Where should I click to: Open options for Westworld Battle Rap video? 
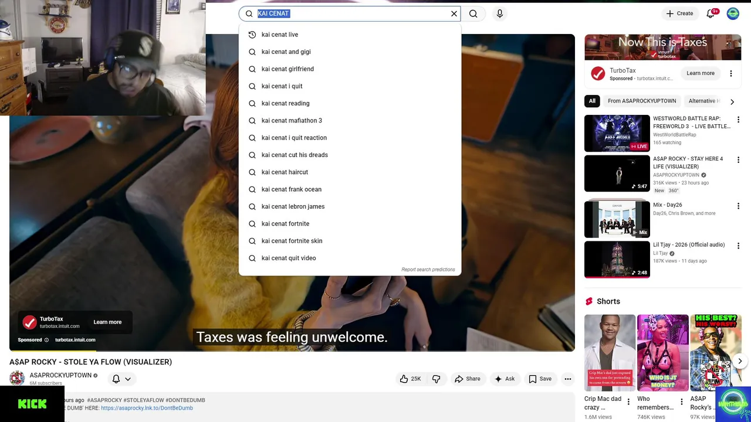(739, 120)
